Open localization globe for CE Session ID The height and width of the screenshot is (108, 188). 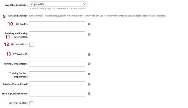coord(89,55)
